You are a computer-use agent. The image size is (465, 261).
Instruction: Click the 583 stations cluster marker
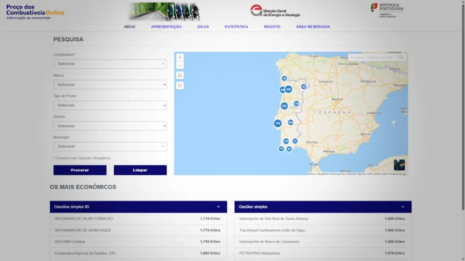(x=284, y=106)
